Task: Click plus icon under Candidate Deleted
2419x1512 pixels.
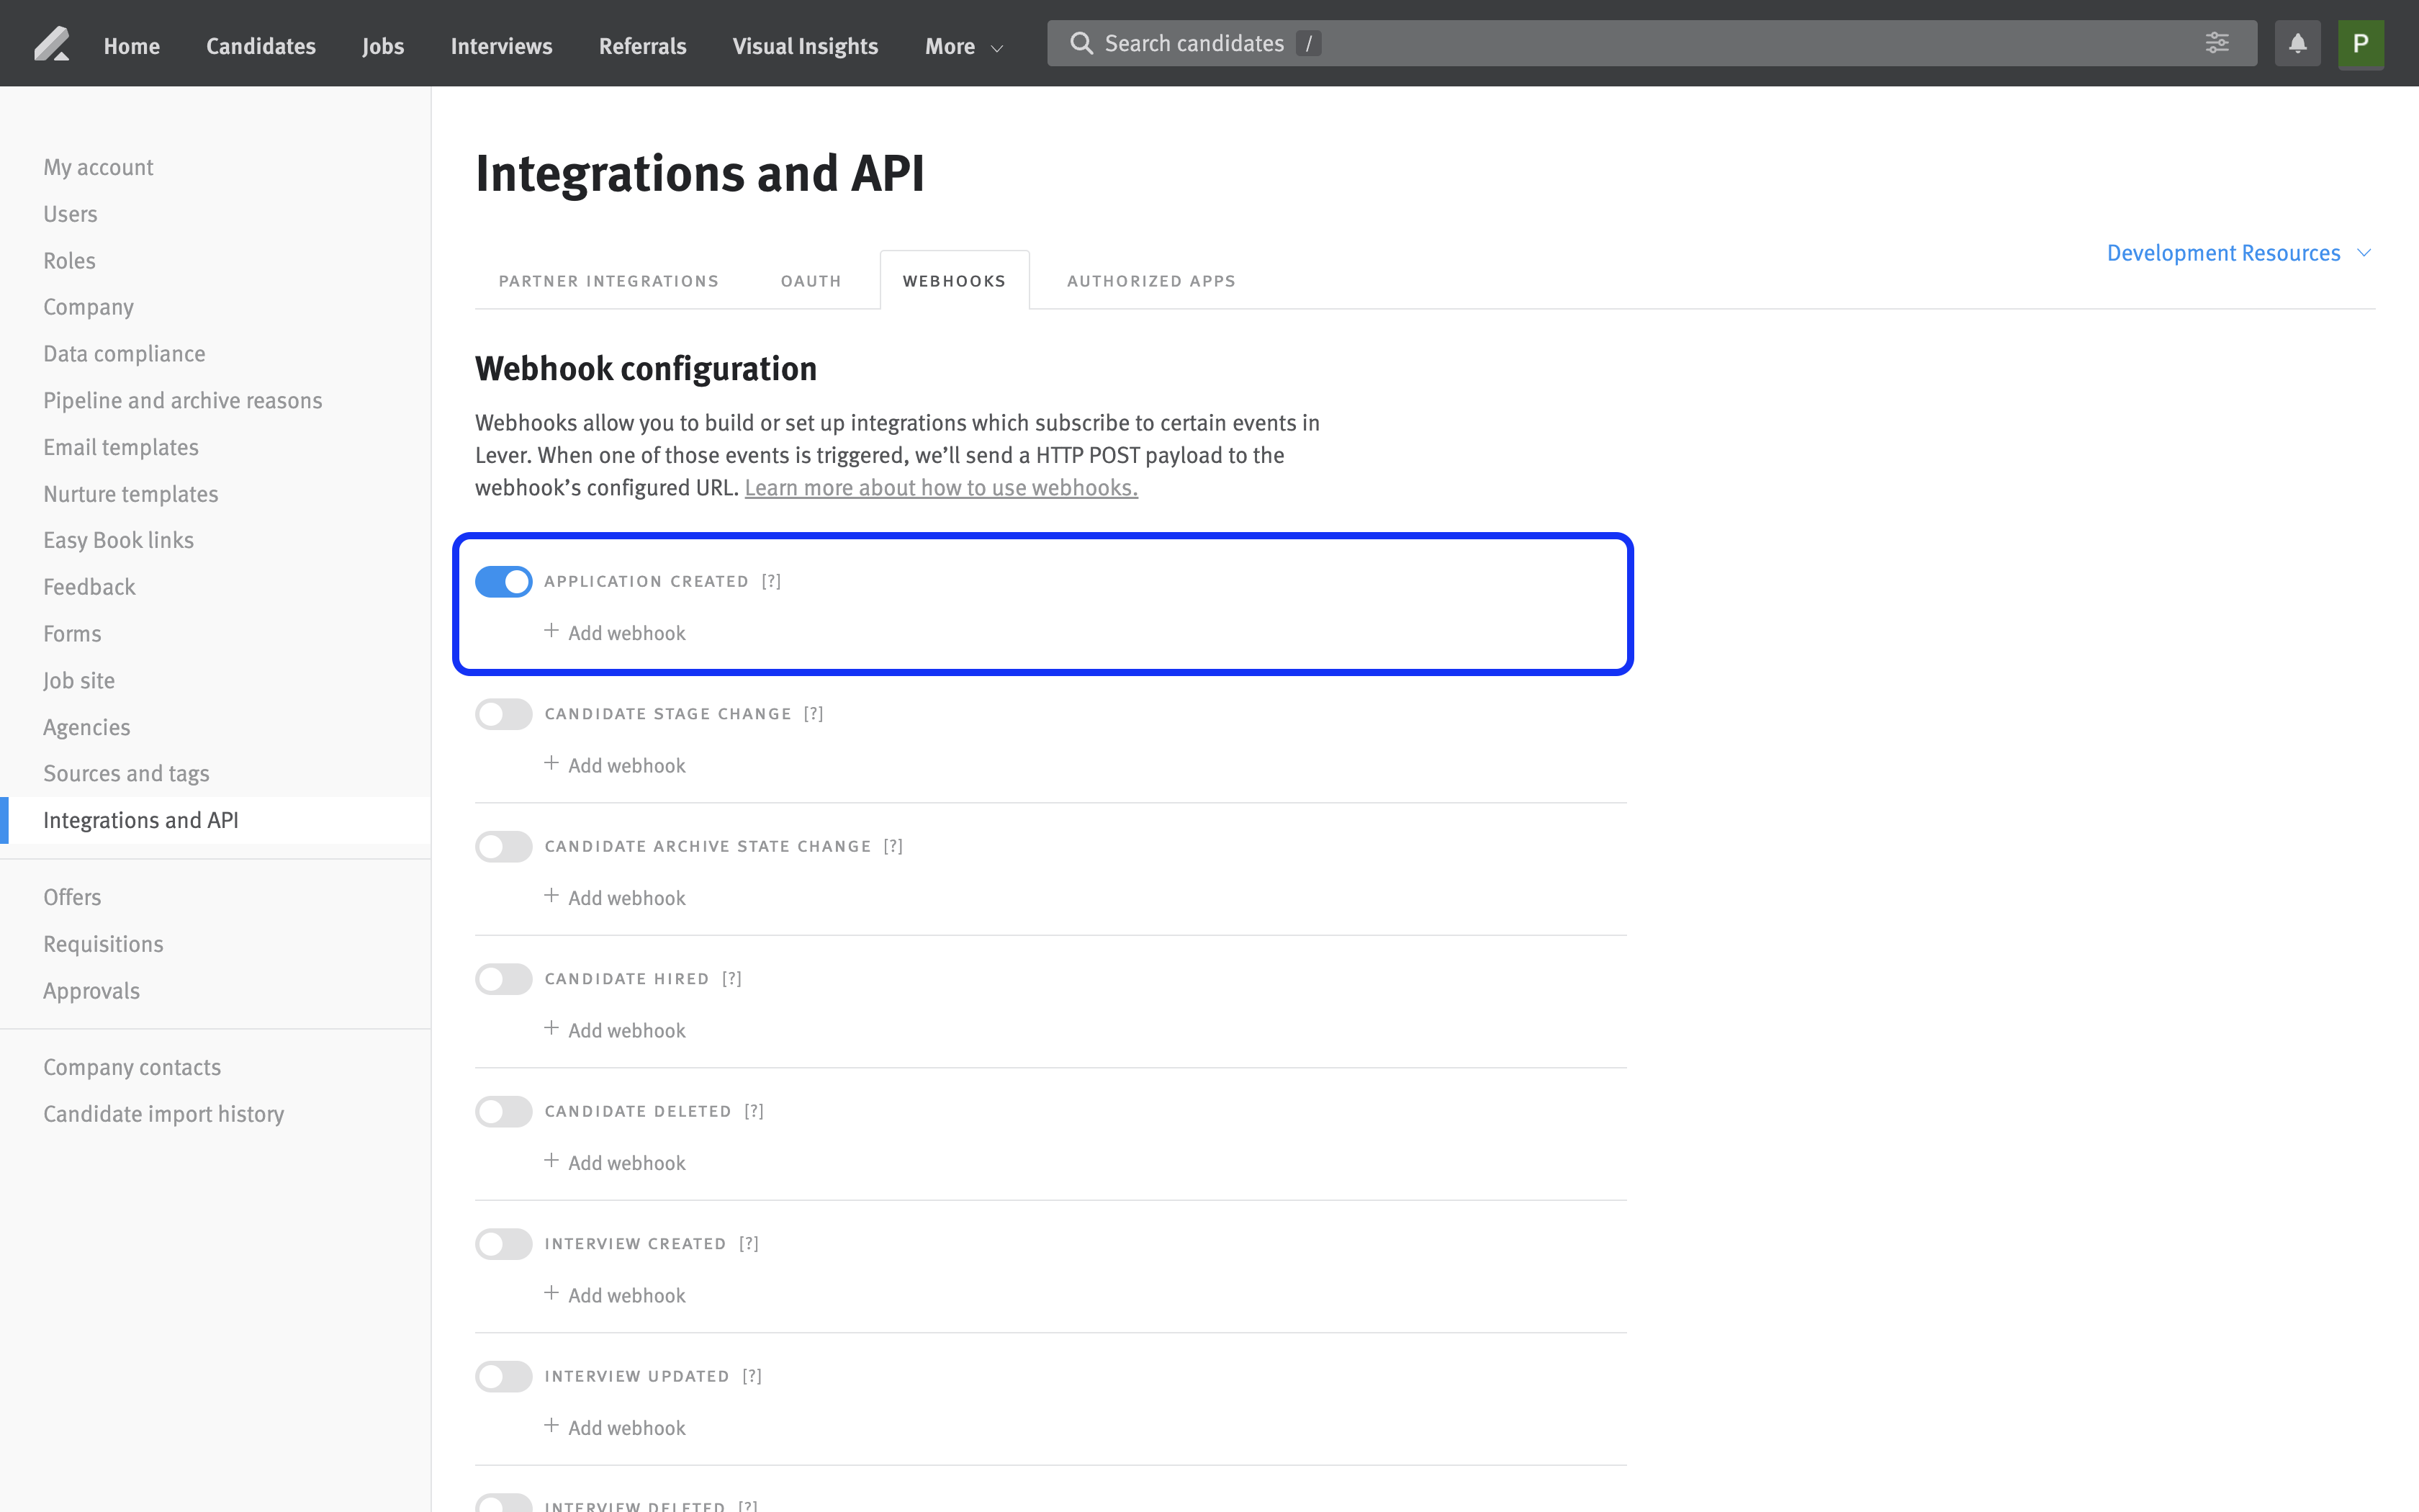Action: [x=551, y=1161]
